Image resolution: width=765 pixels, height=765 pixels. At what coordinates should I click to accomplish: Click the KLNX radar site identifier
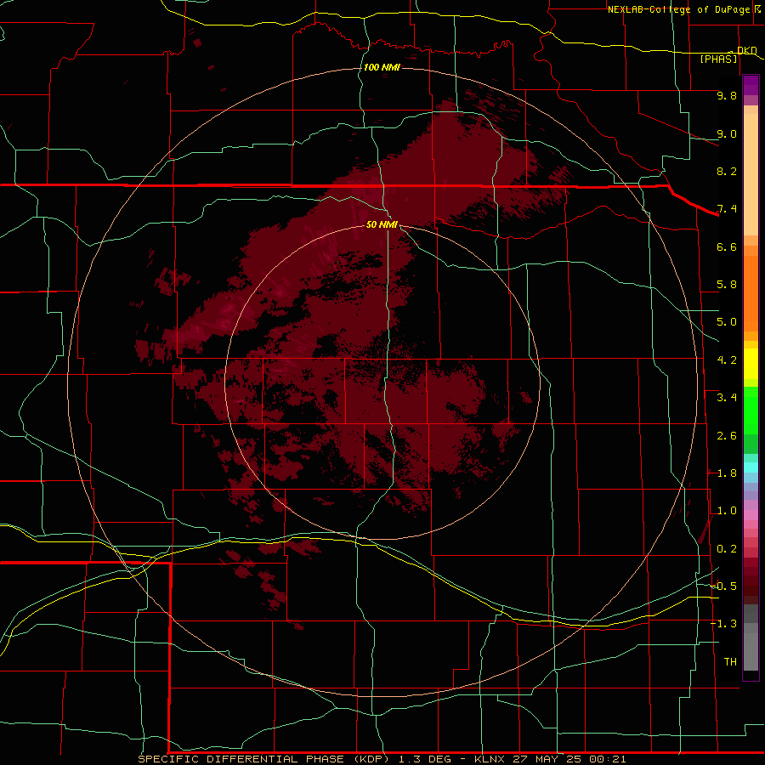pyautogui.click(x=490, y=759)
